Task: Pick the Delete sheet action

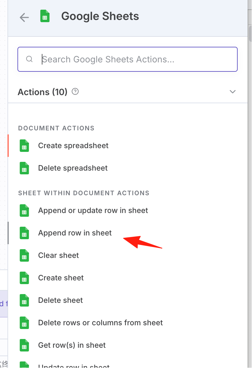Action: coord(60,300)
